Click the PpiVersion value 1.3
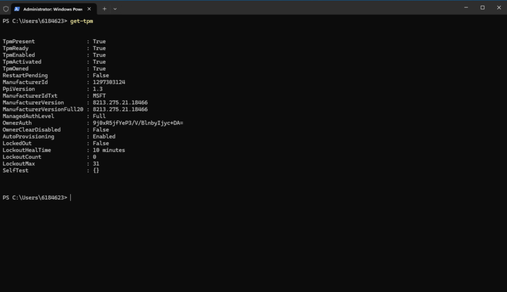 (x=98, y=89)
